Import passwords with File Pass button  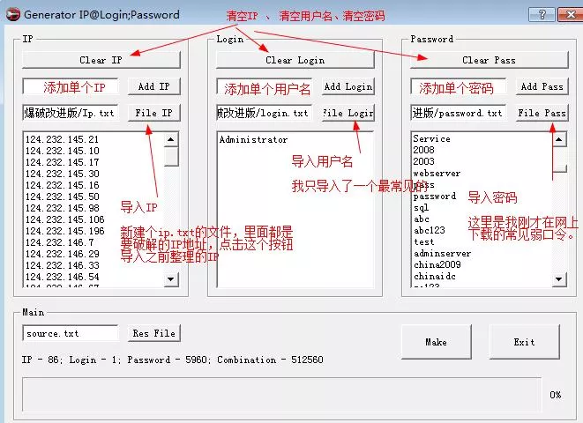(x=542, y=113)
